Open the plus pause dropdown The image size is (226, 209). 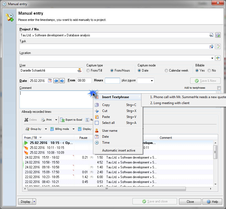click(x=151, y=81)
